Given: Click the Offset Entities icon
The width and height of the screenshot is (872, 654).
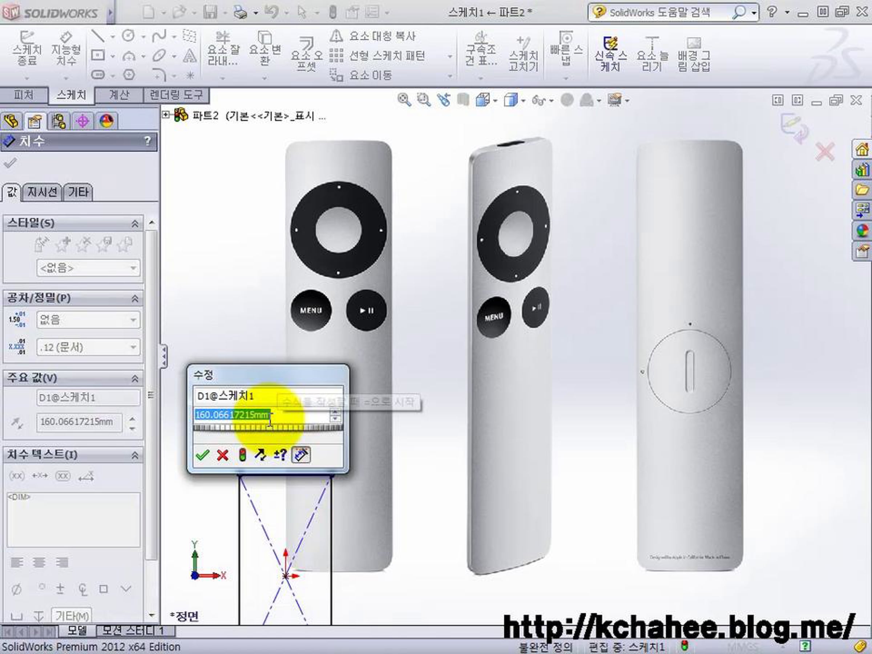Looking at the screenshot, I should click(306, 43).
